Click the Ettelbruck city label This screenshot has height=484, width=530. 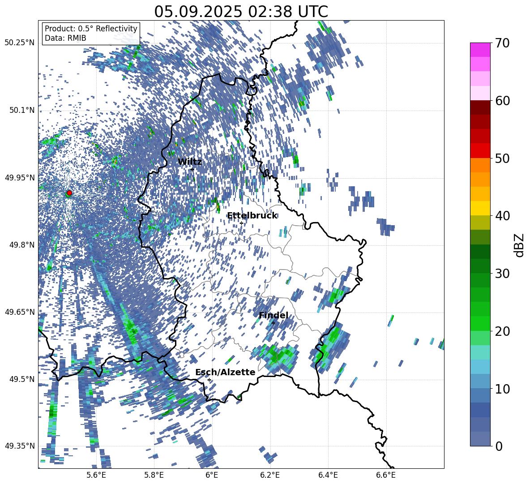click(252, 216)
